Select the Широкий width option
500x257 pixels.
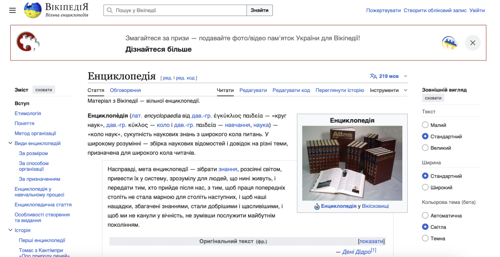tap(425, 187)
